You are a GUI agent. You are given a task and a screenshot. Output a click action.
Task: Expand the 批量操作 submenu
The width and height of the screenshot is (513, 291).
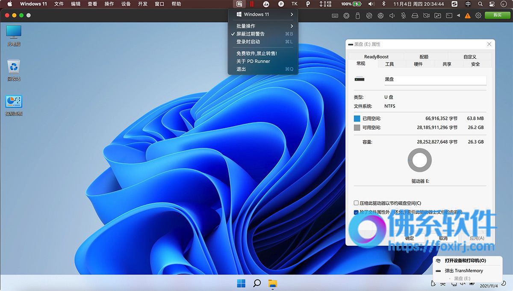coord(263,26)
